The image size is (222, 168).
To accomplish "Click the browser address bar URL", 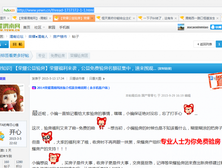I will 55,10.
